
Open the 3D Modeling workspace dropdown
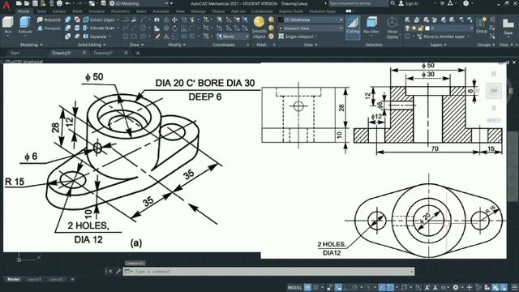point(139,3)
